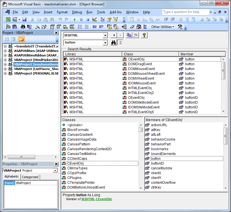The image size is (231, 212).
Task: Click Copy to Clipboard icon in Object Browser
Action: pyautogui.click(x=129, y=35)
